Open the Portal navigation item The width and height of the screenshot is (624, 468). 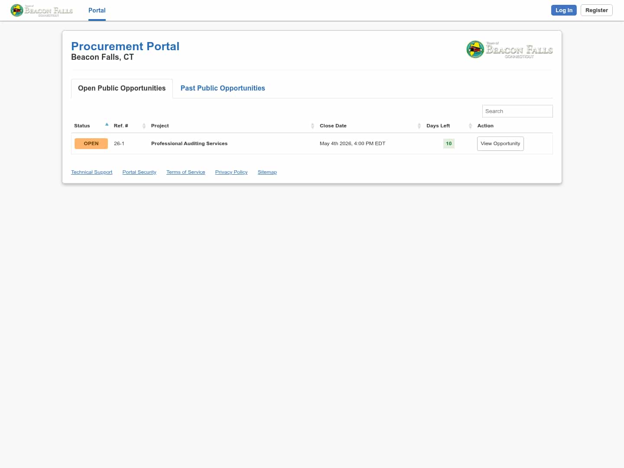click(97, 10)
